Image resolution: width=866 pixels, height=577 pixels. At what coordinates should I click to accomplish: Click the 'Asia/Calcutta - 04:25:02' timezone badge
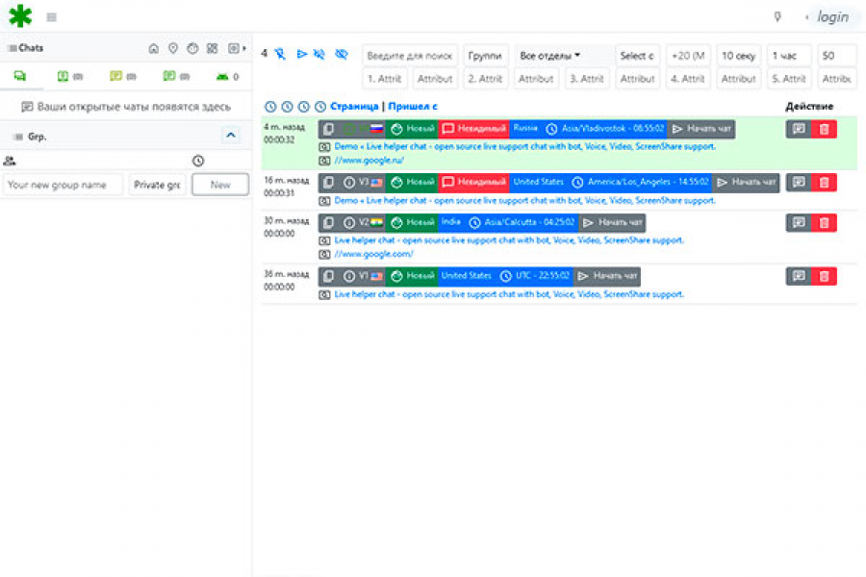coord(522,222)
